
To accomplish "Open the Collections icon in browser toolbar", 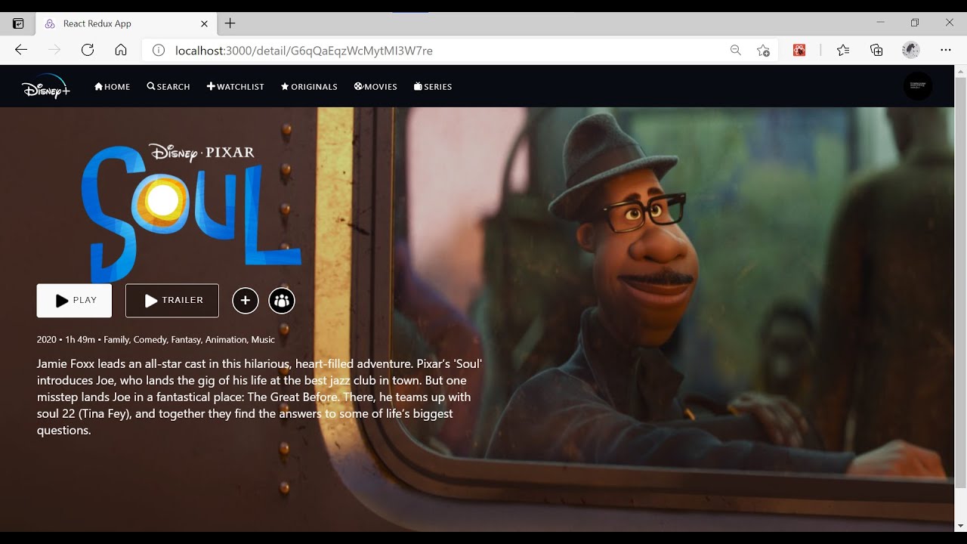I will click(x=876, y=51).
